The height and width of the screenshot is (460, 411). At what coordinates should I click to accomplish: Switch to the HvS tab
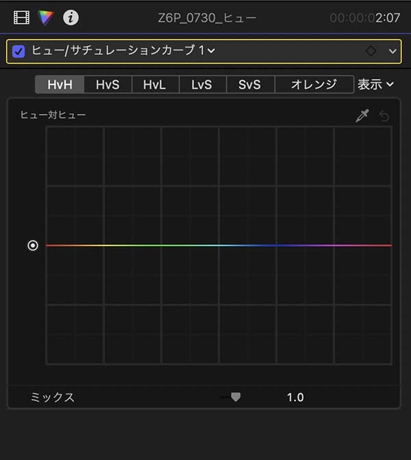pos(108,84)
